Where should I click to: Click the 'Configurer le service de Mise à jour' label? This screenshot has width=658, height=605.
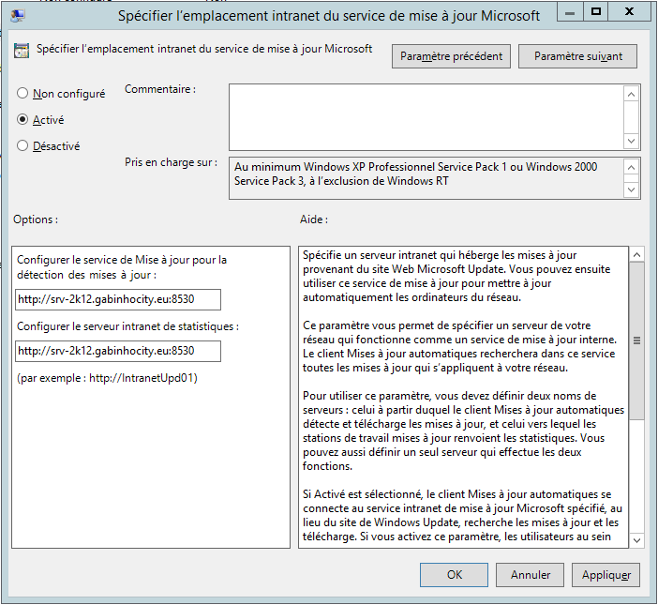[122, 267]
